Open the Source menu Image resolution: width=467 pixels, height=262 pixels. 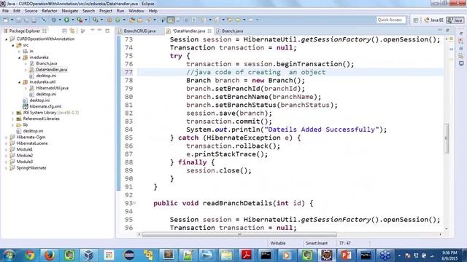coord(31,11)
